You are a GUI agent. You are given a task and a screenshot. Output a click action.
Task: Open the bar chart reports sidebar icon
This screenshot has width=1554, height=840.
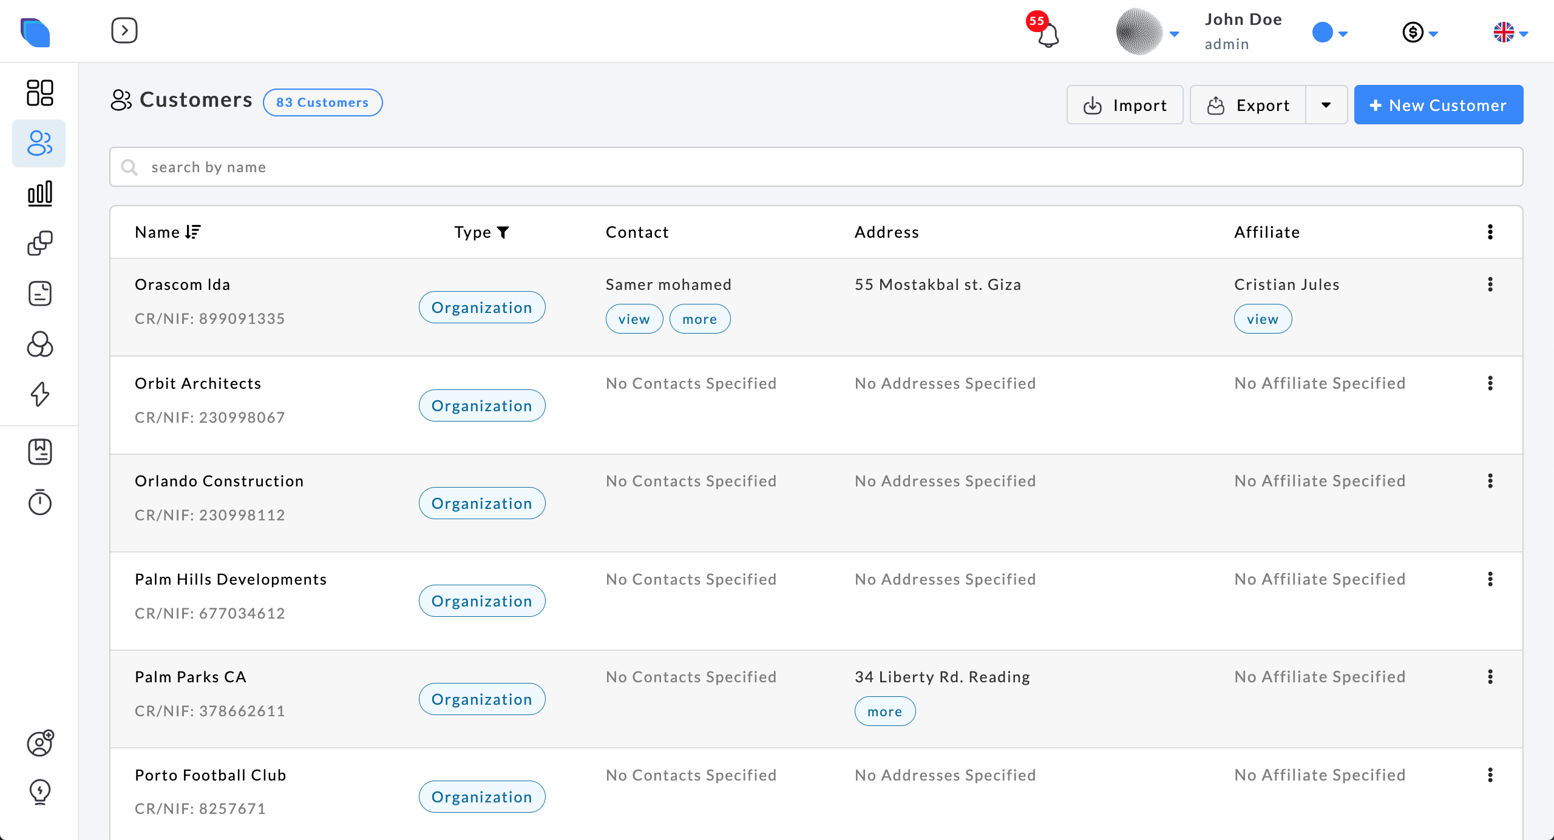tap(40, 193)
